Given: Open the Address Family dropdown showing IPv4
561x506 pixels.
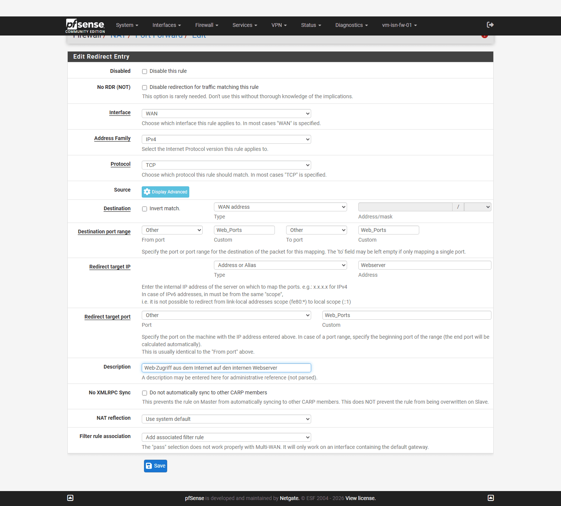Looking at the screenshot, I should (226, 139).
